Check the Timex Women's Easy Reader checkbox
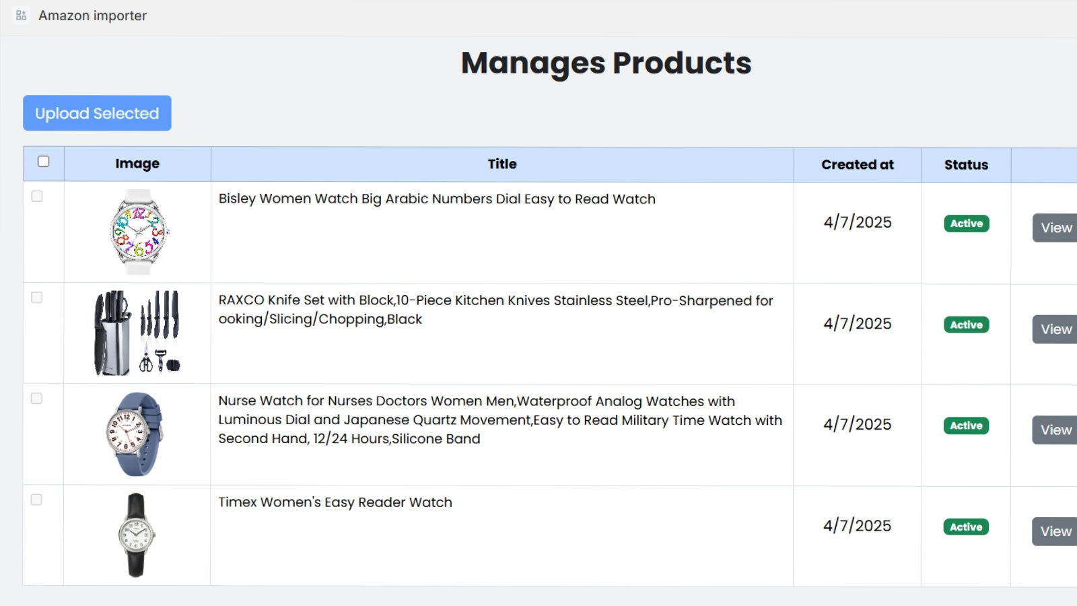1077x606 pixels. tap(37, 500)
